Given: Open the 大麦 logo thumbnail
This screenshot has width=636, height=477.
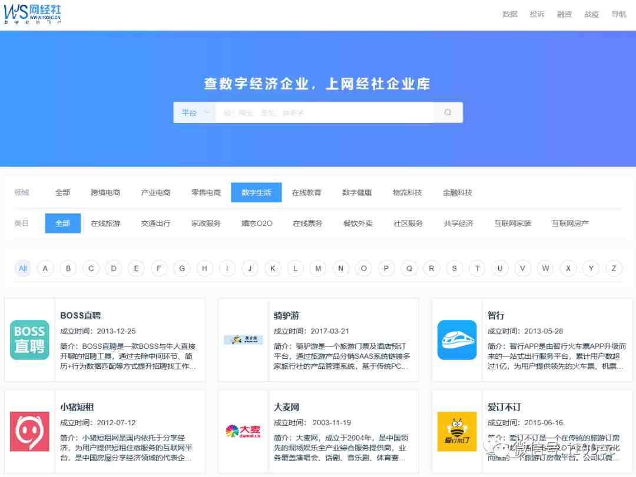Looking at the screenshot, I should click(243, 431).
